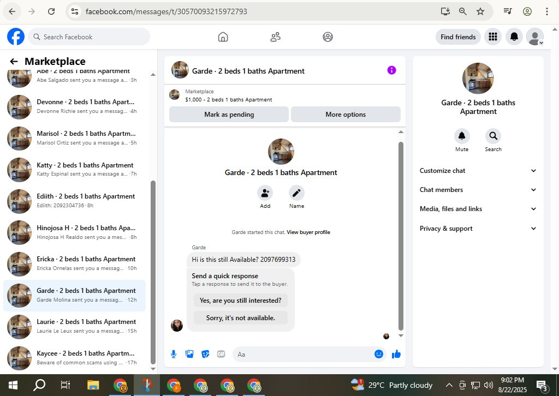Open Windows Task View
This screenshot has width=559, height=396.
click(66, 385)
